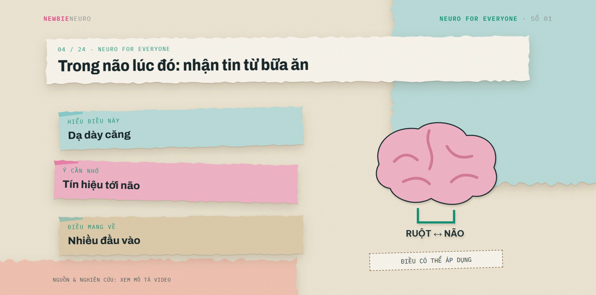596x295 pixels.
Task: Click the 'ĐIỀU MANG VỀ' label
Action: click(x=91, y=227)
